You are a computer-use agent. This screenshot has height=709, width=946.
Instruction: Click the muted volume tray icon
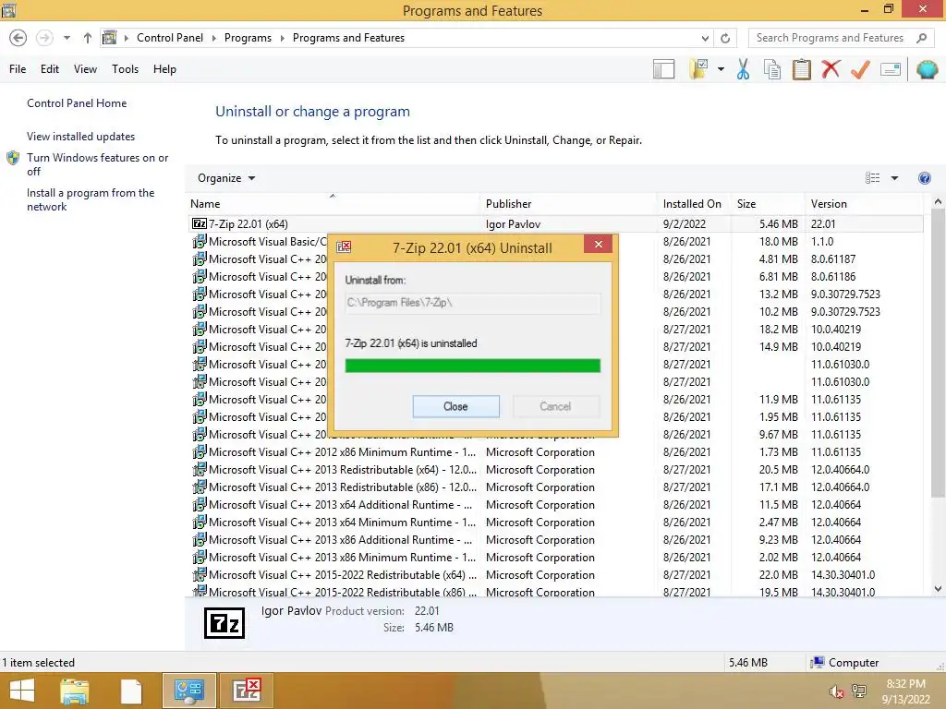[836, 691]
